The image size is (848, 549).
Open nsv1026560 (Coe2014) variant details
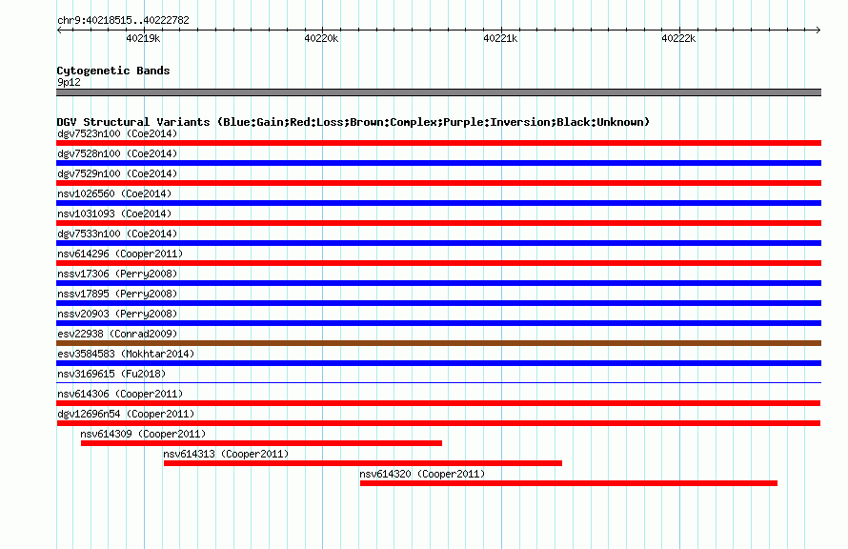pos(114,193)
